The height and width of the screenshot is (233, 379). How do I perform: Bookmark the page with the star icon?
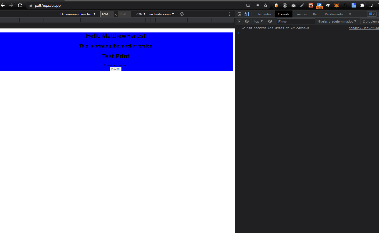pyautogui.click(x=266, y=5)
